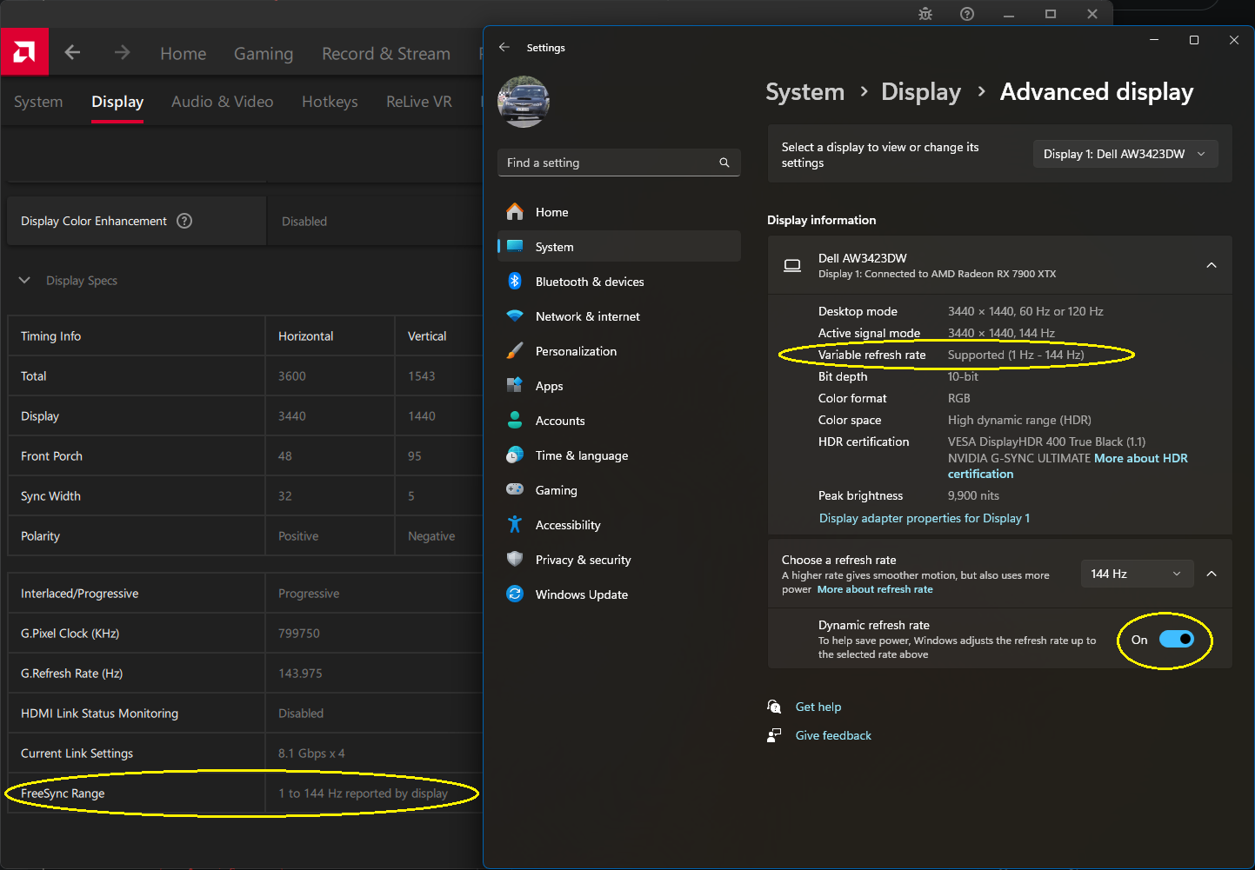Open the AMD bug report tool icon
The width and height of the screenshot is (1255, 870).
point(925,14)
